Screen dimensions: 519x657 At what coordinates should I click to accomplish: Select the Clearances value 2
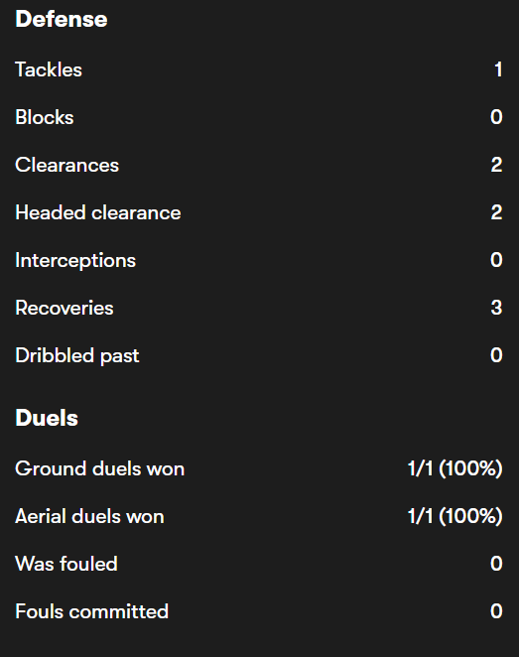(497, 165)
